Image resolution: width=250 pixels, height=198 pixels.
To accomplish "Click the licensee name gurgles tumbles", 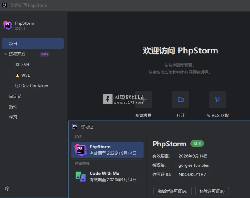I will [193, 165].
